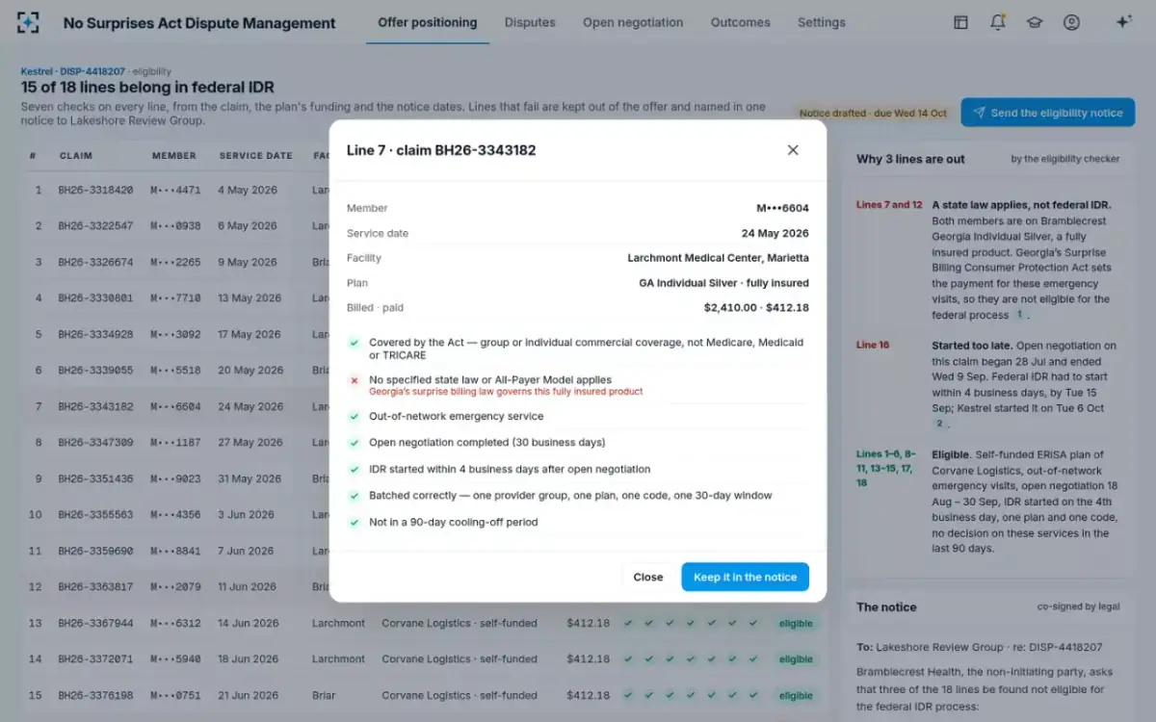Click green check beside Covered by the Act
The image size is (1156, 722).
pyautogui.click(x=355, y=343)
